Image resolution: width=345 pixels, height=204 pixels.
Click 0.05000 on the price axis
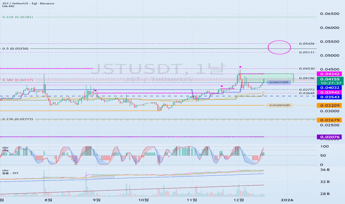329,56
